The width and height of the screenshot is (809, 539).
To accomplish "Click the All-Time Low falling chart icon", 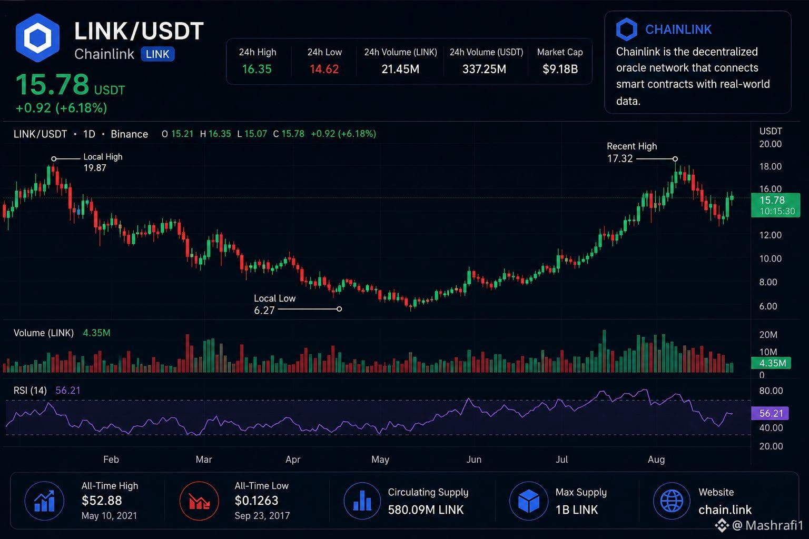I will pos(199,501).
